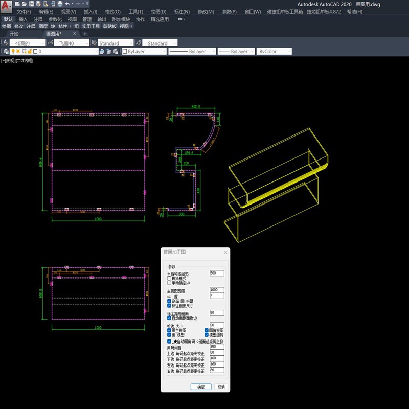
Task: Open the layer properties manager icon
Action: 6,51
